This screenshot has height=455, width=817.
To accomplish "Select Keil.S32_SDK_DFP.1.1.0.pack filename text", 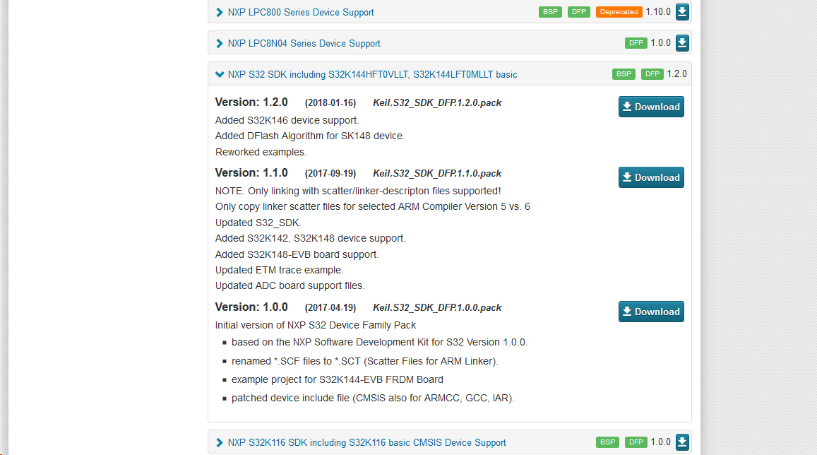I will click(x=437, y=173).
